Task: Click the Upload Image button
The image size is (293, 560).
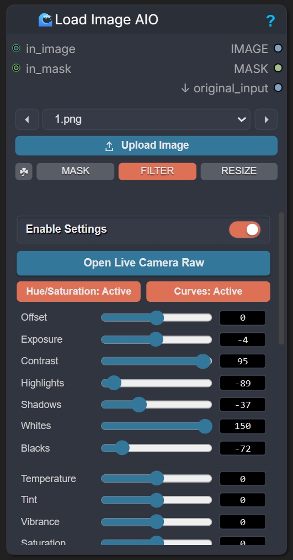Action: [x=146, y=145]
